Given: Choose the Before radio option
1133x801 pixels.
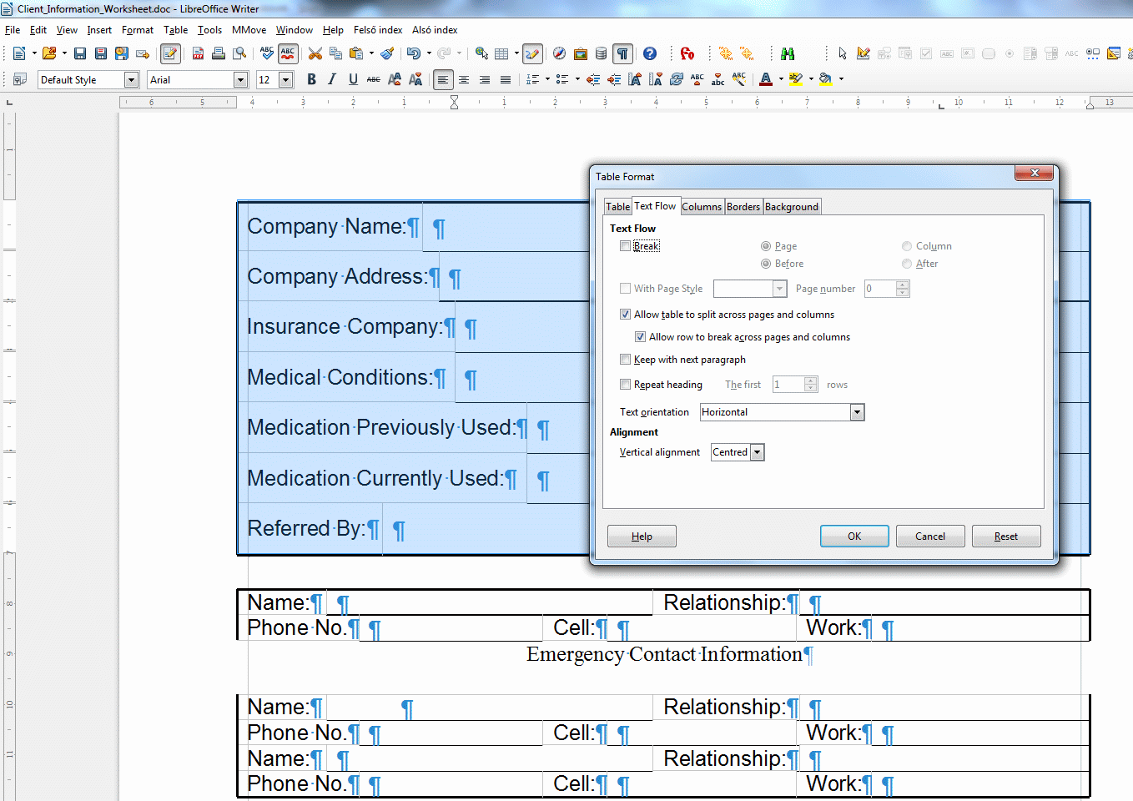Looking at the screenshot, I should coord(765,264).
